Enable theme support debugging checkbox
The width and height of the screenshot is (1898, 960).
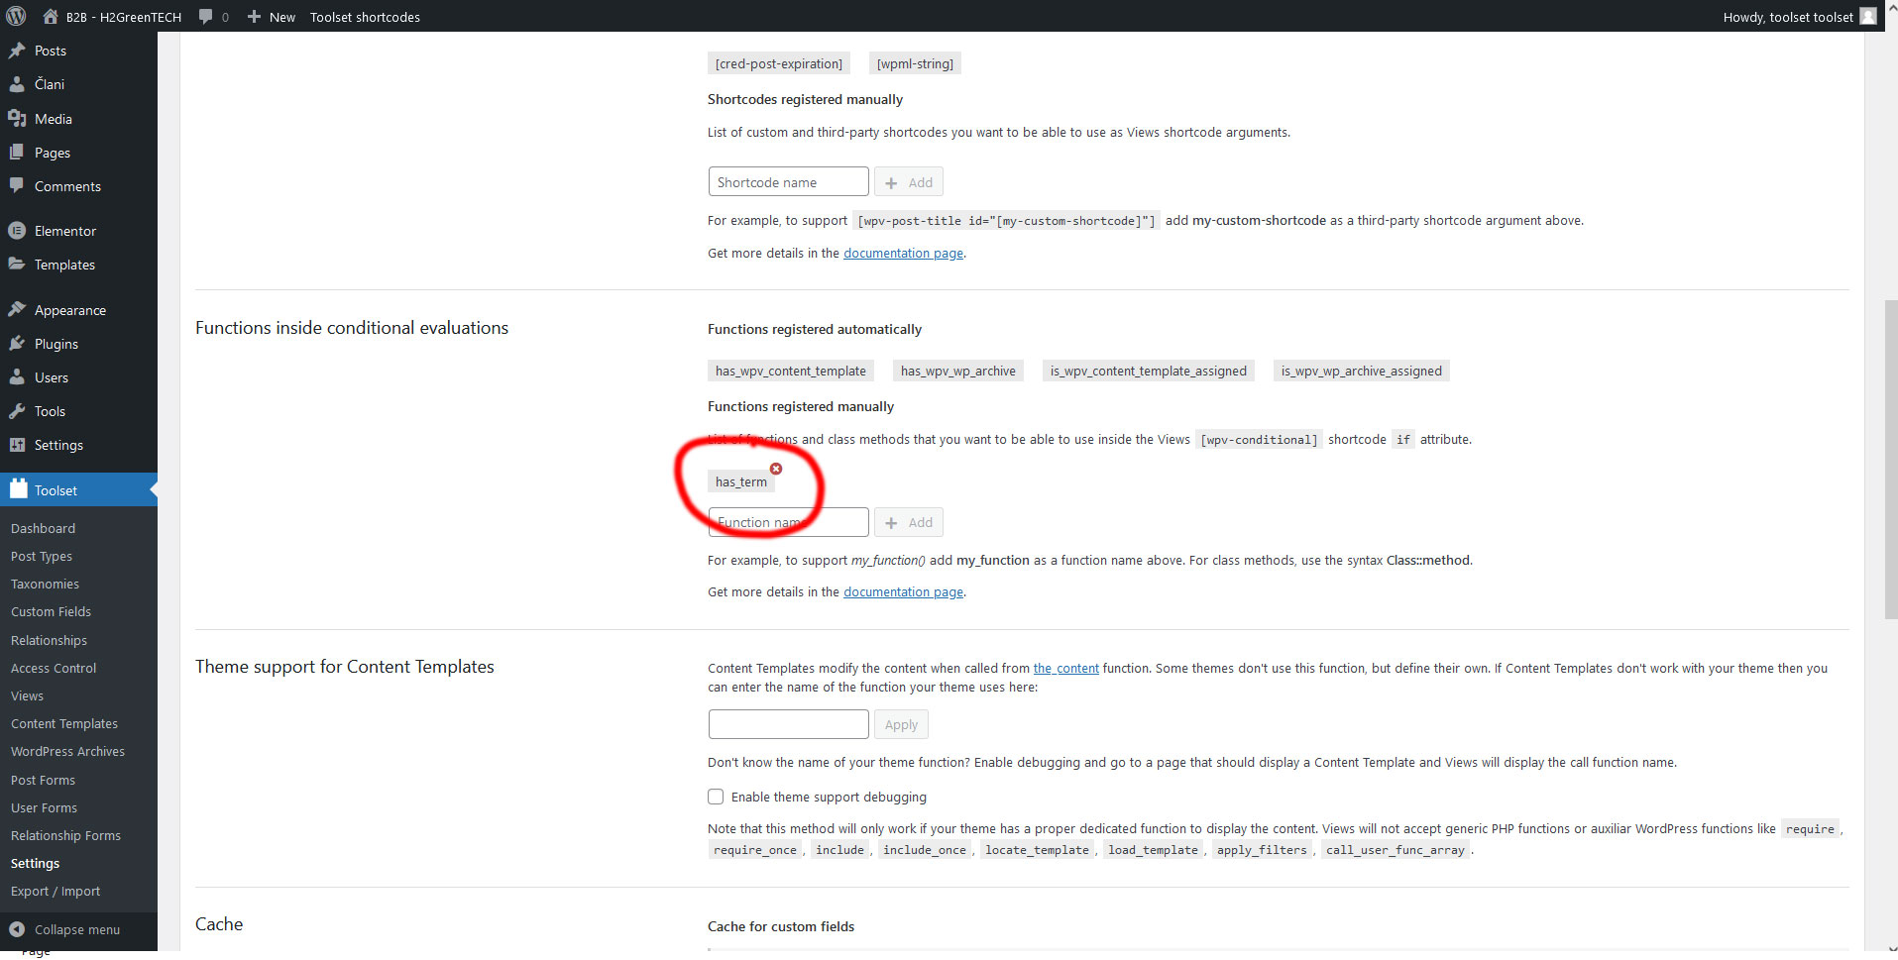(716, 797)
